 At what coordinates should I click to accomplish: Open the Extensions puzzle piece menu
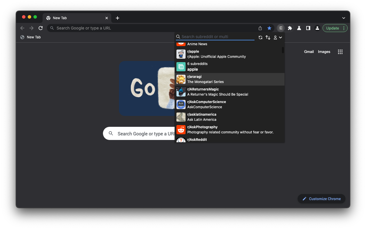(x=290, y=28)
